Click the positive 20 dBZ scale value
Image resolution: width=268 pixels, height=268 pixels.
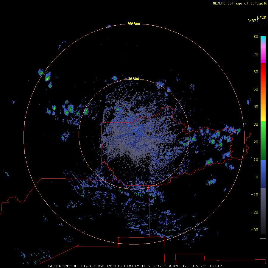[x=256, y=142]
